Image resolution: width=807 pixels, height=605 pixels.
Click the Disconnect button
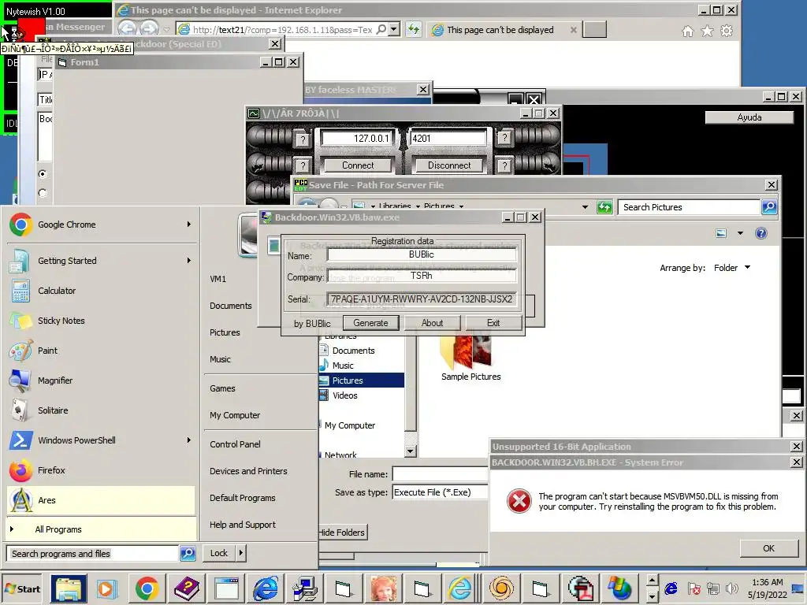click(x=449, y=165)
